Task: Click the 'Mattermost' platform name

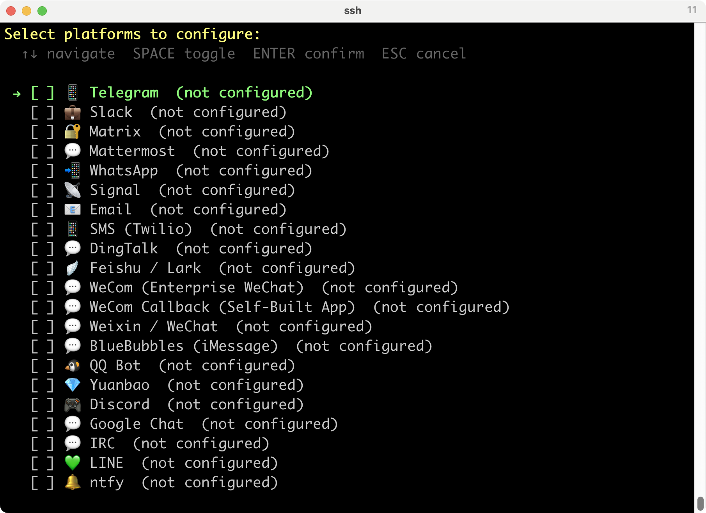Action: pos(132,151)
